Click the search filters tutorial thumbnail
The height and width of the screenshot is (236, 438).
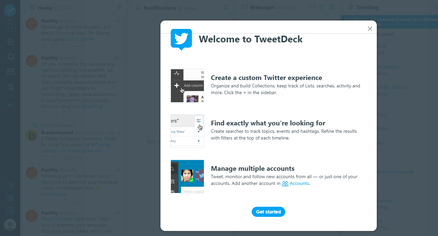[x=187, y=131]
